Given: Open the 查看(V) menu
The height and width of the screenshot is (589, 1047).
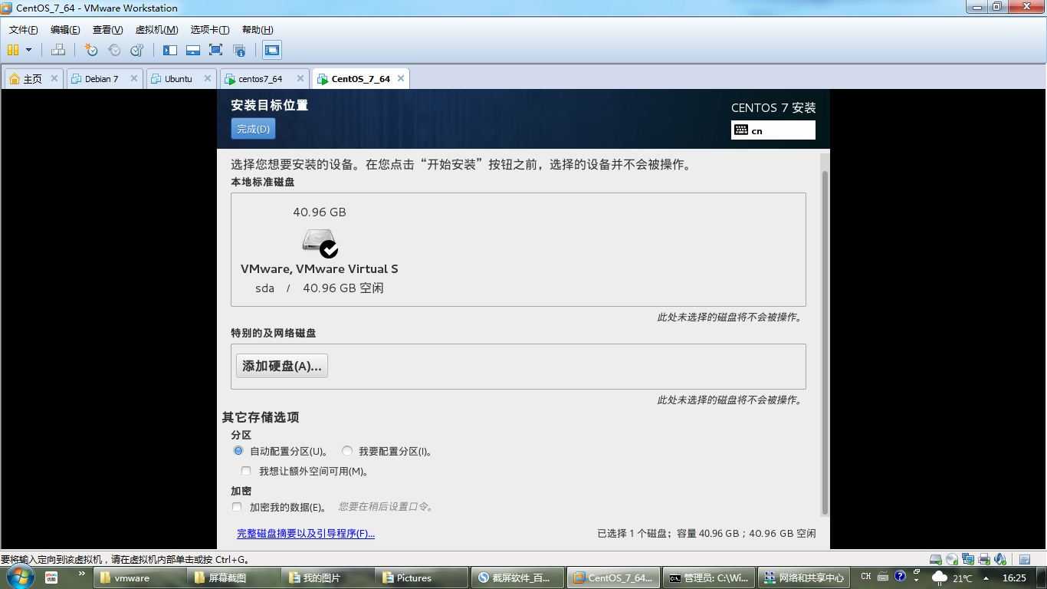Looking at the screenshot, I should point(107,30).
